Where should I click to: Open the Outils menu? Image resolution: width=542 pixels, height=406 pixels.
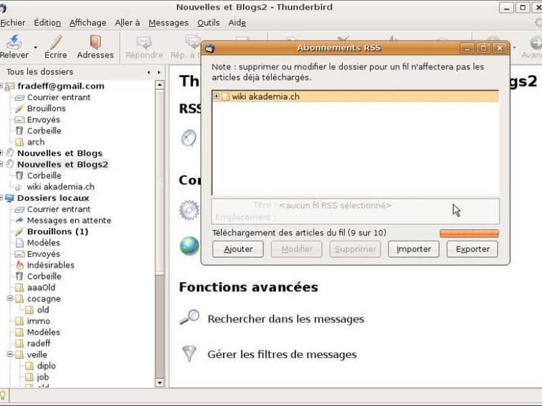pos(209,23)
